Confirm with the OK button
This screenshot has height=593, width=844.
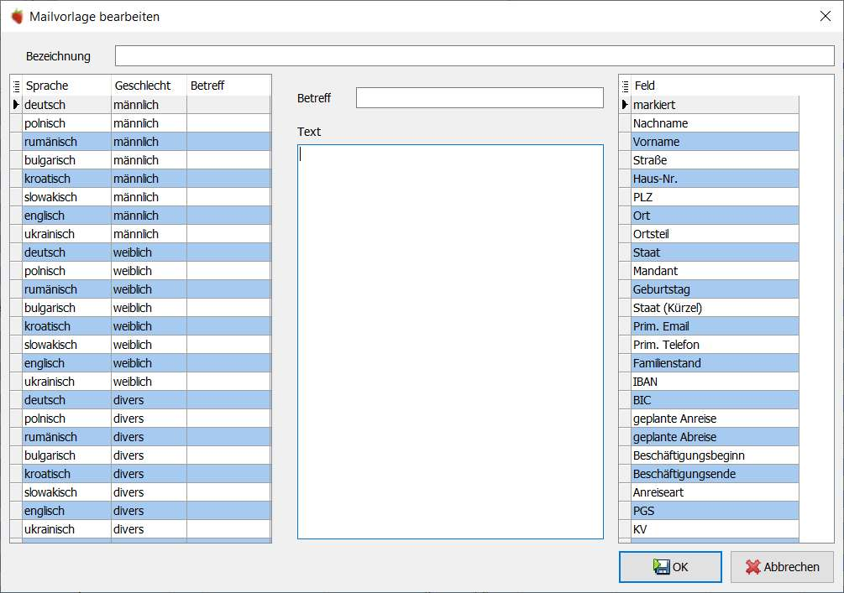click(x=670, y=567)
